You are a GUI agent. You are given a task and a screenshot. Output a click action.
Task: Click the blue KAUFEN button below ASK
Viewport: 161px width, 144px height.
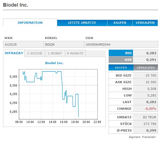(121, 67)
